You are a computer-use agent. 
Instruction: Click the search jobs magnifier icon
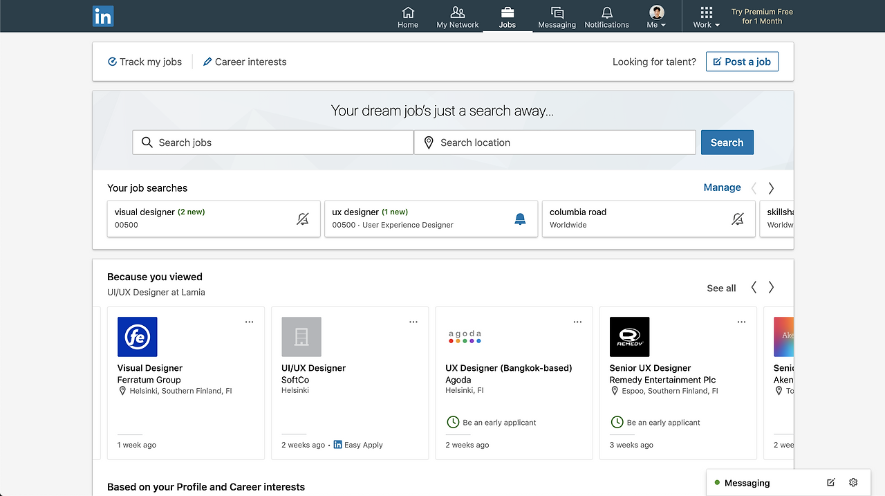click(147, 142)
